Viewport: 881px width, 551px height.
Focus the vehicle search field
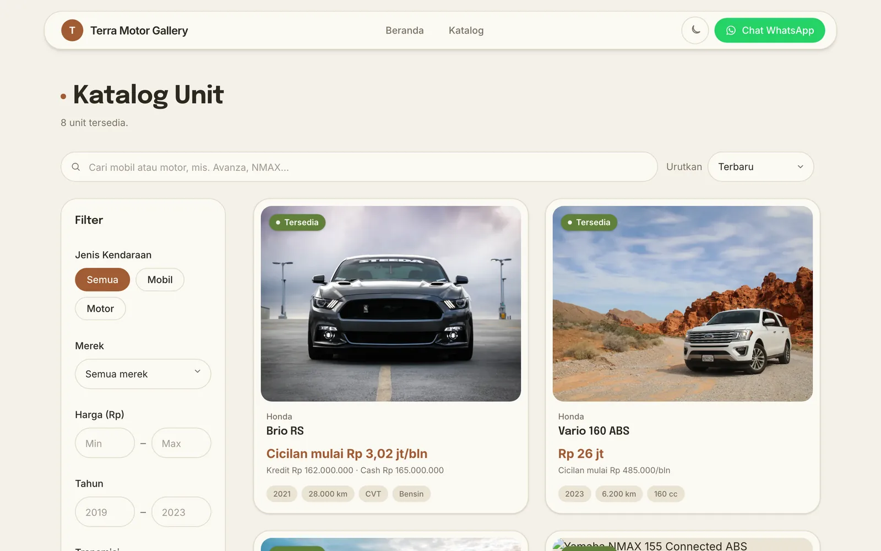click(359, 167)
